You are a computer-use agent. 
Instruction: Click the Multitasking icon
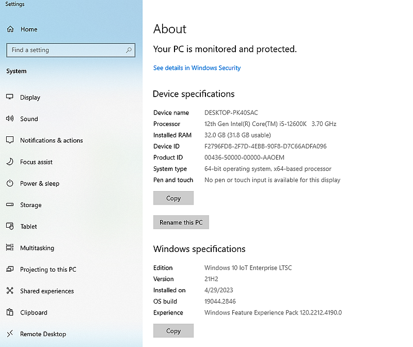click(10, 248)
